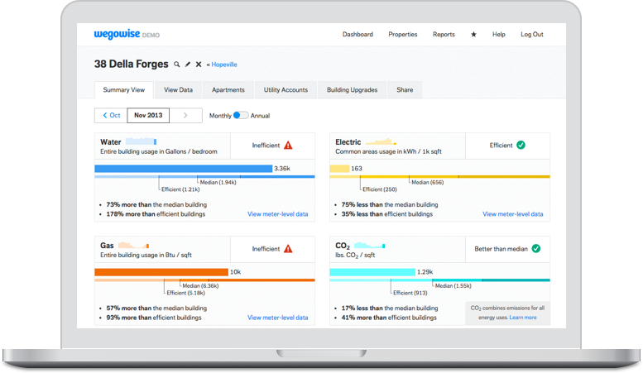Image resolution: width=643 pixels, height=373 pixels.
Task: Click '17% less than the median building'
Action: tap(390, 308)
